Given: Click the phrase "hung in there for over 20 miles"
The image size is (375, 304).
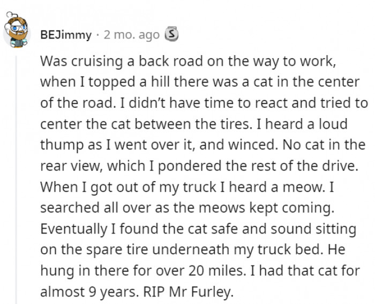Looking at the screenshot, I should point(143,271).
